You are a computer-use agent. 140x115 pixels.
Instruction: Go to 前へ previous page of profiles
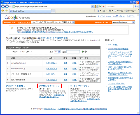15,52
